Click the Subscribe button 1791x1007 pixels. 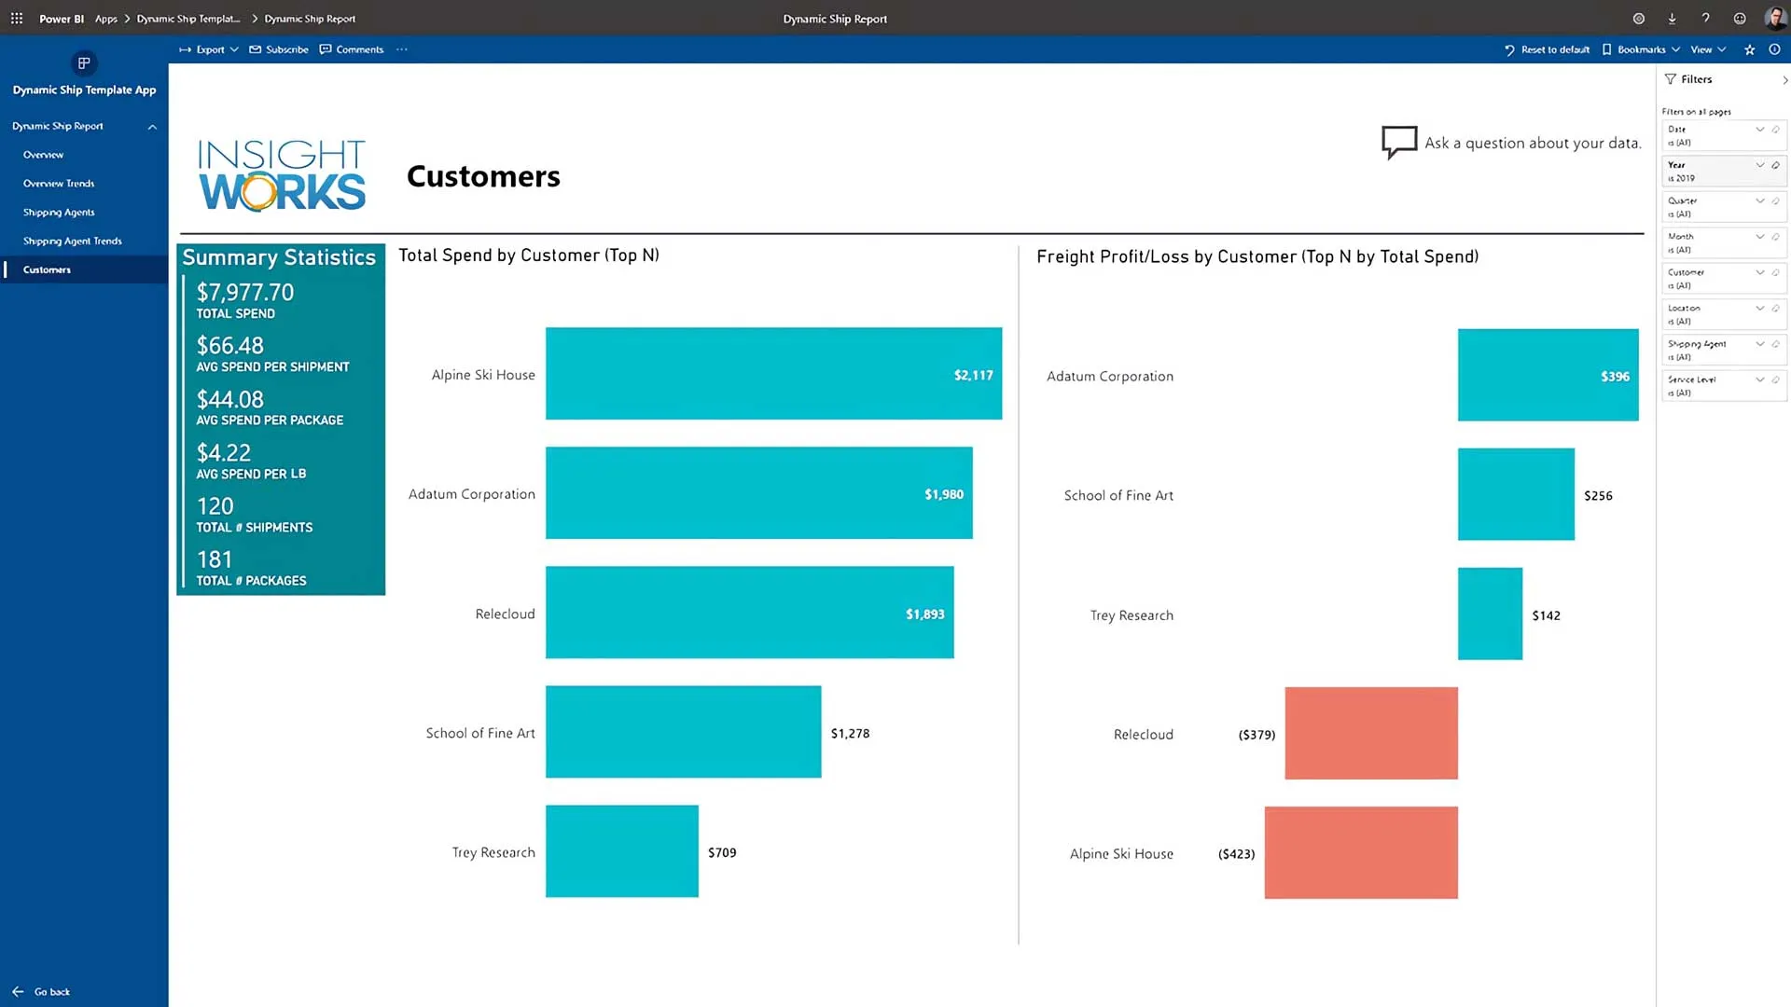(x=279, y=50)
